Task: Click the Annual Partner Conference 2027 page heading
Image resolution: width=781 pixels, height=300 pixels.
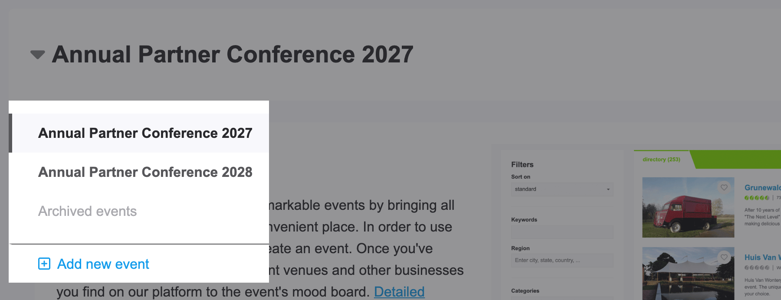Action: tap(233, 54)
